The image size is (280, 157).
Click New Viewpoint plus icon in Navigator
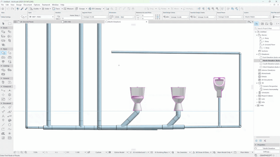tap(256, 141)
